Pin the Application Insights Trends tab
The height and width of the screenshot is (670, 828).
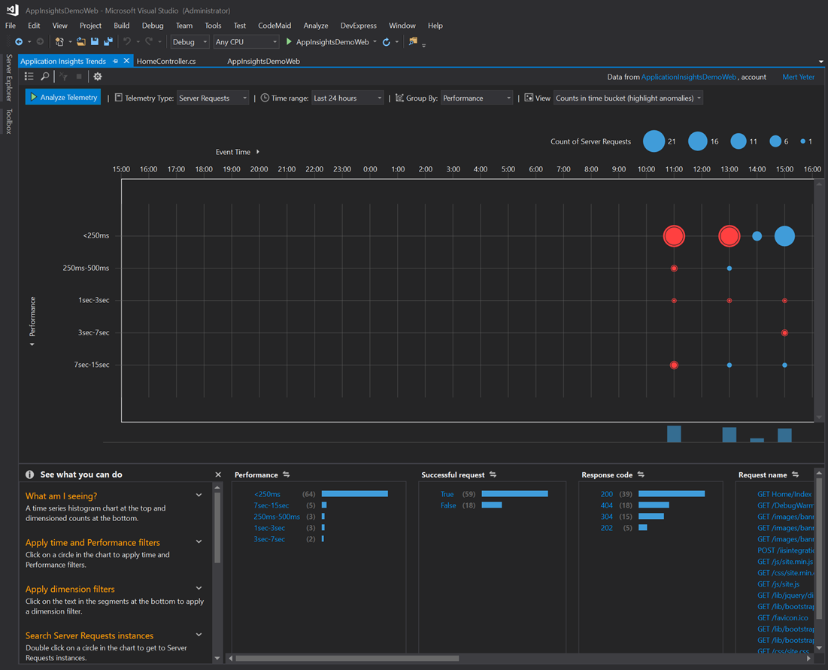tap(115, 61)
